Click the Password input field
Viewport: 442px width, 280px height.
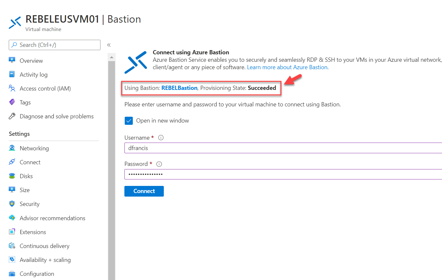283,174
